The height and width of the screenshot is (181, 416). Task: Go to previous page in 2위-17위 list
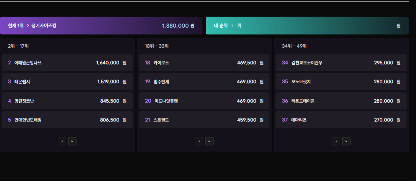[x=62, y=141]
